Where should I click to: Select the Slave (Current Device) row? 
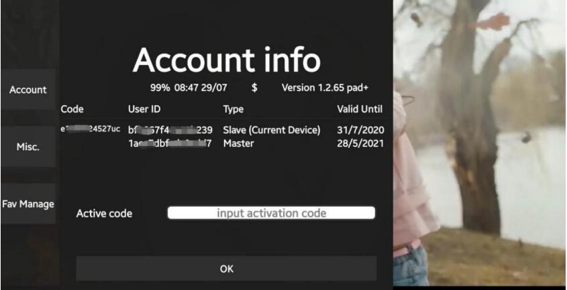271,130
